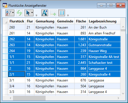Click Flurstück cell 264
The width and height of the screenshot is (128, 103).
click(17, 51)
